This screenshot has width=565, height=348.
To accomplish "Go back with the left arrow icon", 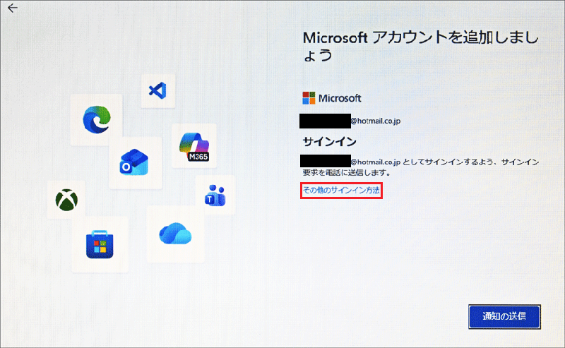I will (13, 8).
